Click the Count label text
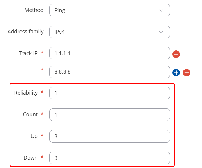 [x=30, y=115]
